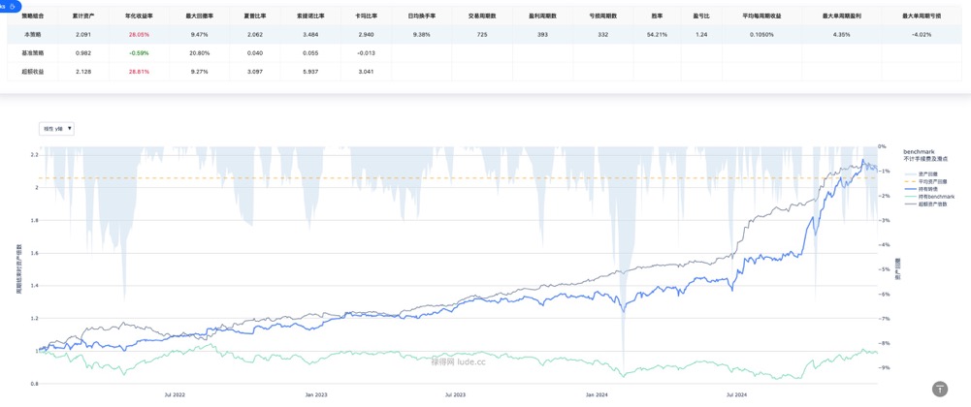This screenshot has height=407, width=971.
Task: Click the 累计资产 column header
Action: point(83,16)
